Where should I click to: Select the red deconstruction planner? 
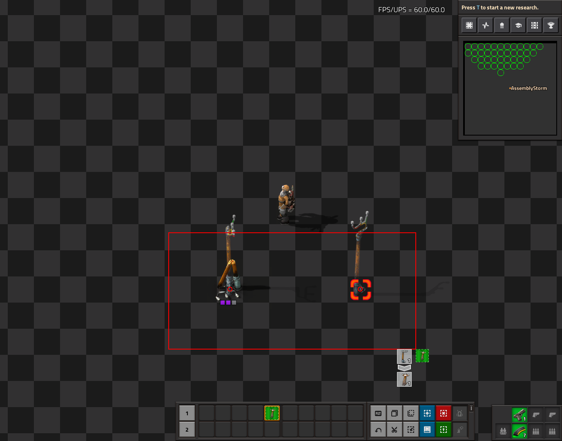pyautogui.click(x=444, y=413)
